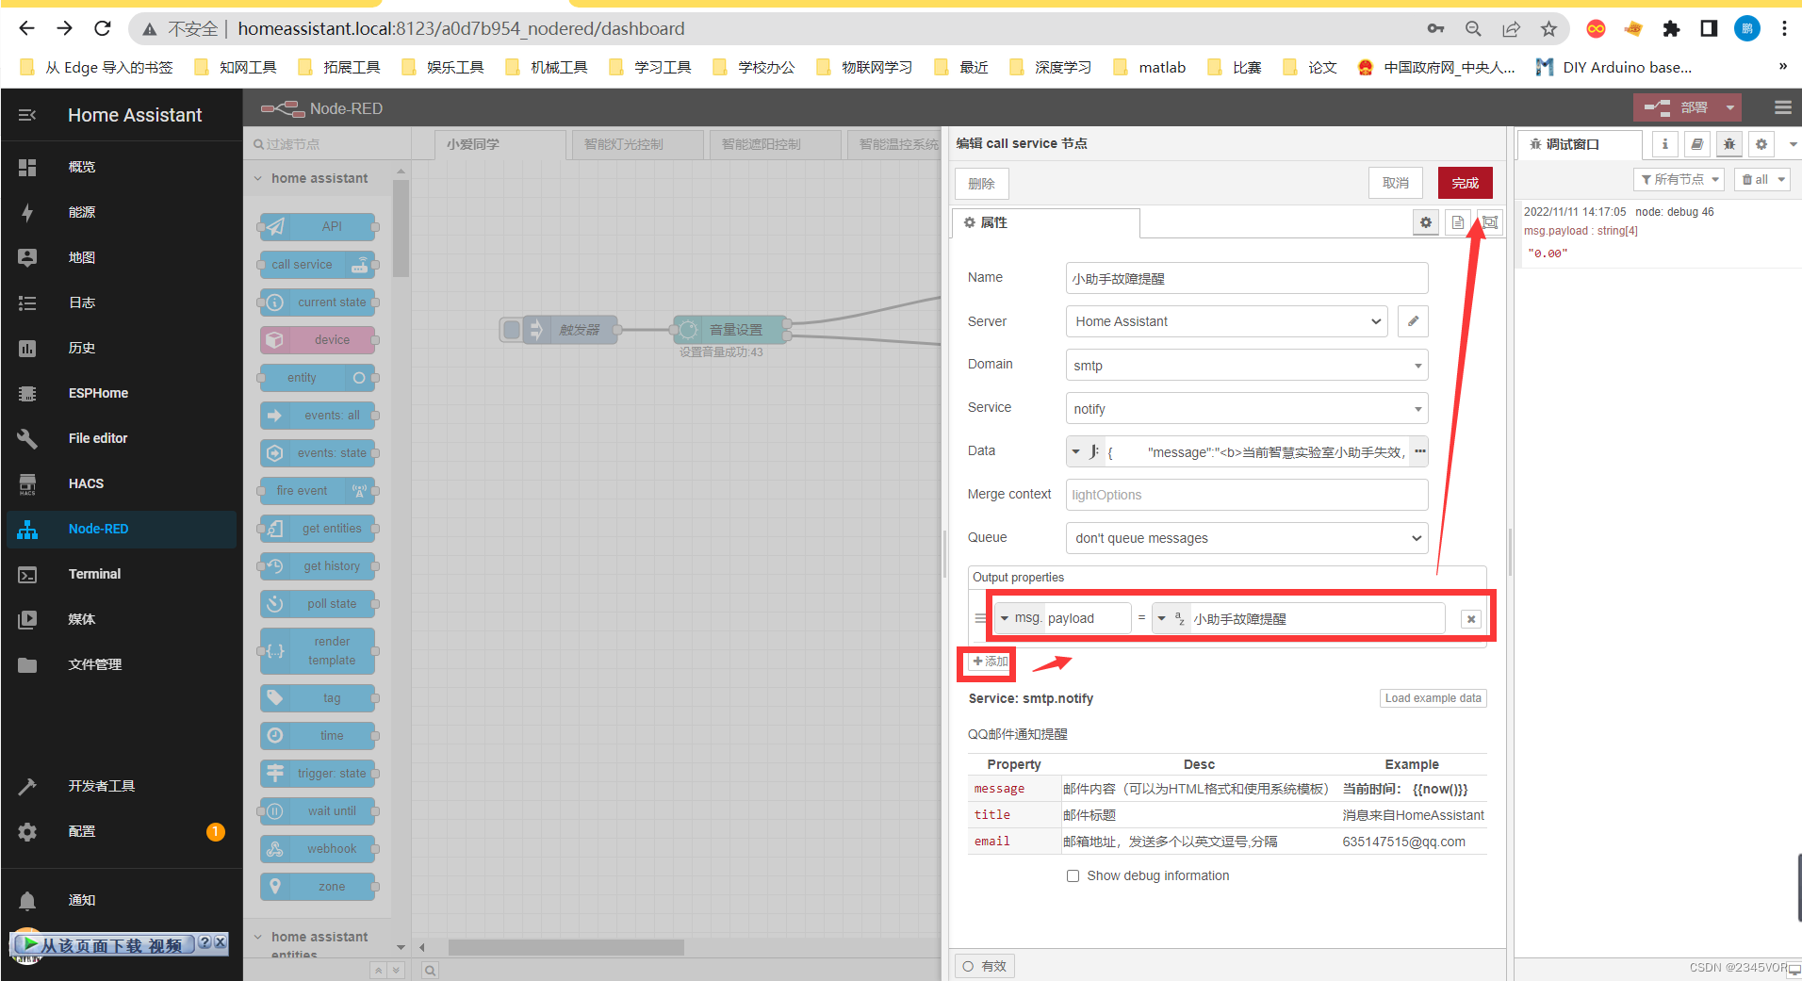Focus the Name input field
1802x981 pixels.
point(1247,278)
